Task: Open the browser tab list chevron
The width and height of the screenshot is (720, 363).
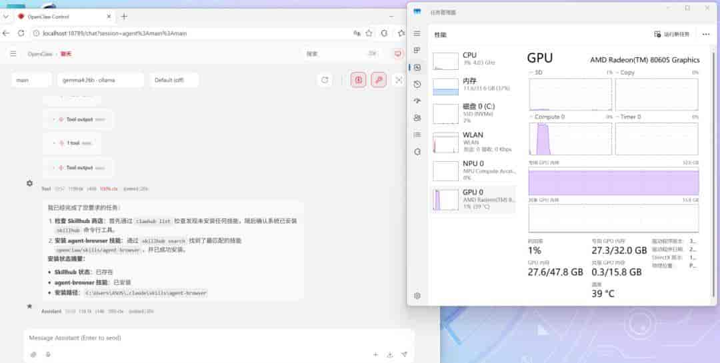Action: pos(5,17)
